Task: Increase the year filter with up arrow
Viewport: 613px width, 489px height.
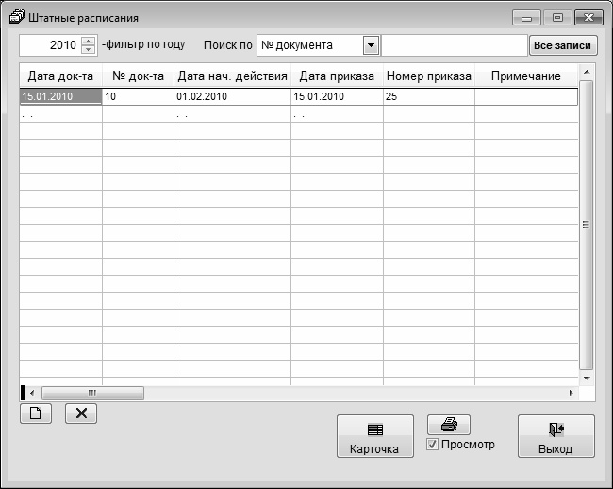Action: click(89, 41)
